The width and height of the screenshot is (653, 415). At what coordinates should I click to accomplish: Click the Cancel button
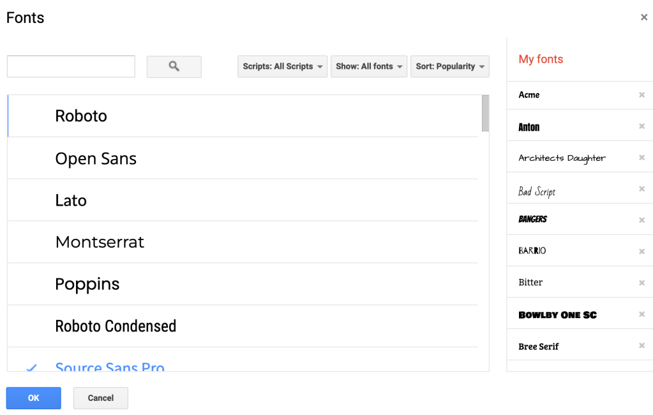pos(100,398)
